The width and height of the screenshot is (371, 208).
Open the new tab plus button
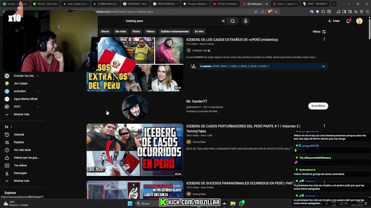(x=334, y=4)
